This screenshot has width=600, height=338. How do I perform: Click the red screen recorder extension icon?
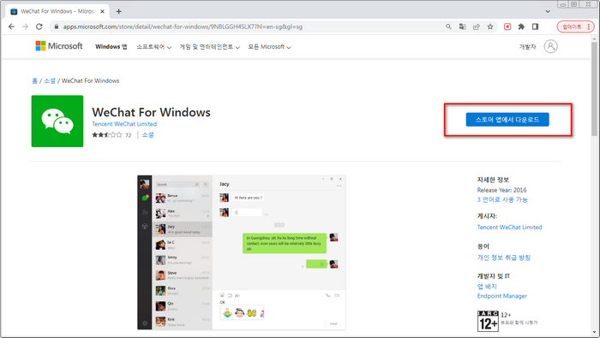pos(507,27)
